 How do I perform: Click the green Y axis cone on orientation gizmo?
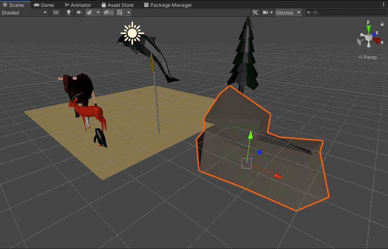pos(369,29)
